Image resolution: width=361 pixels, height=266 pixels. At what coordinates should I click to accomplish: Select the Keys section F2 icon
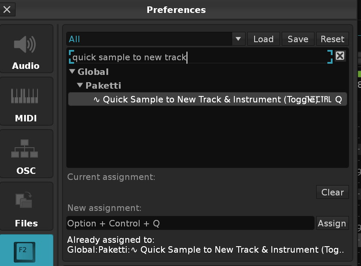(x=26, y=251)
